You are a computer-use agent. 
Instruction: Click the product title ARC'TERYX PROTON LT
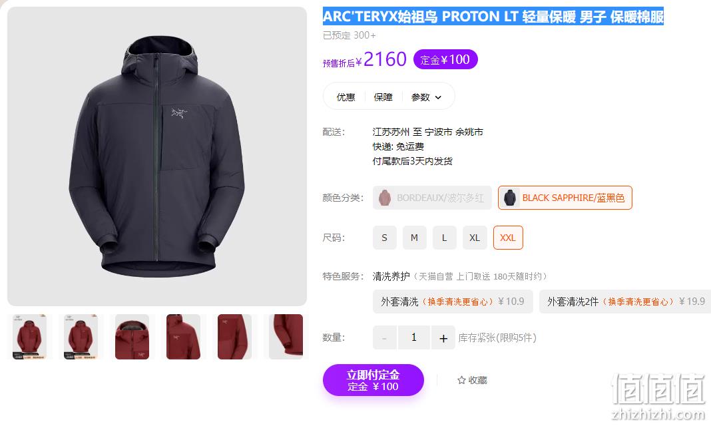(x=493, y=17)
